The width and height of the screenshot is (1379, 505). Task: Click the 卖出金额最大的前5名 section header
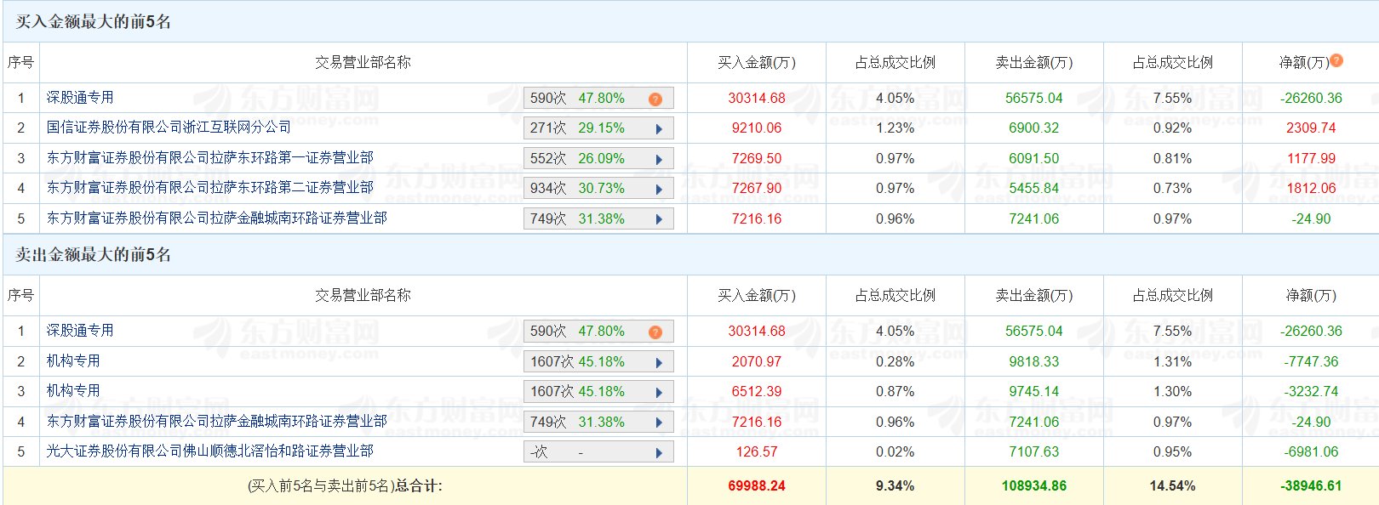pyautogui.click(x=94, y=255)
